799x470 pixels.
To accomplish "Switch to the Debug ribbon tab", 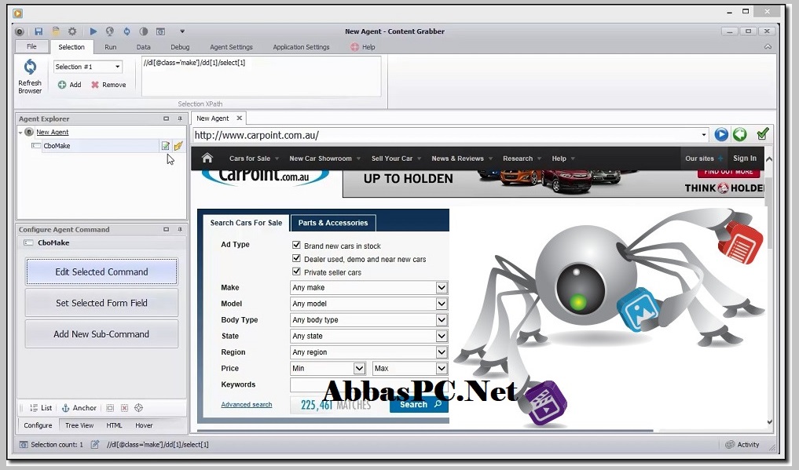I will point(180,47).
